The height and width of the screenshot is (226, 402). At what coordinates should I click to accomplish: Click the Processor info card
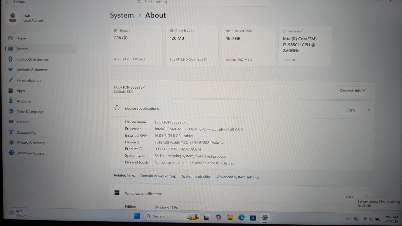click(305, 46)
